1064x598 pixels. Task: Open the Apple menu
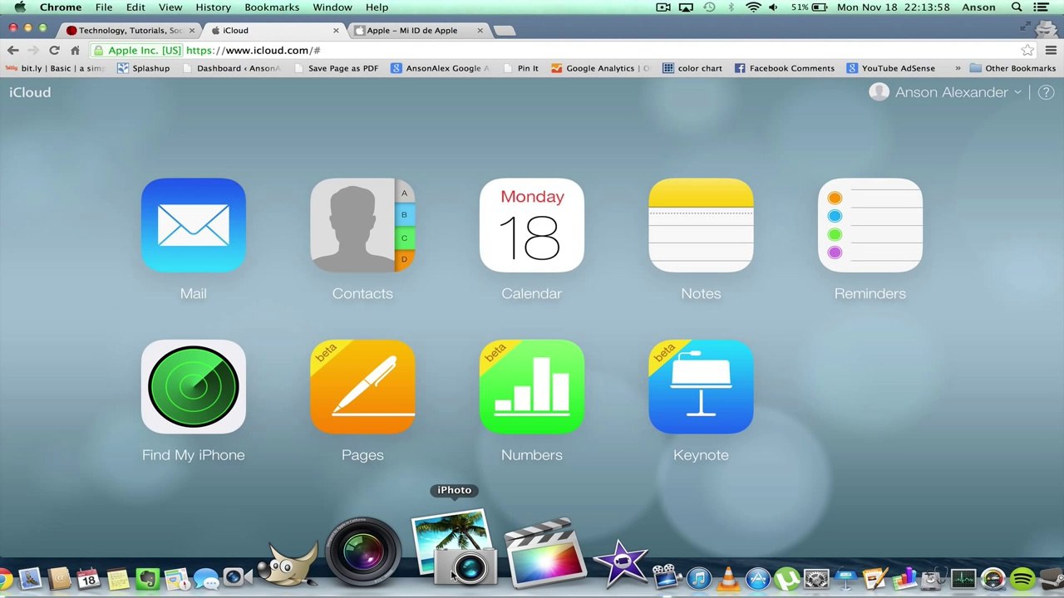tap(19, 7)
